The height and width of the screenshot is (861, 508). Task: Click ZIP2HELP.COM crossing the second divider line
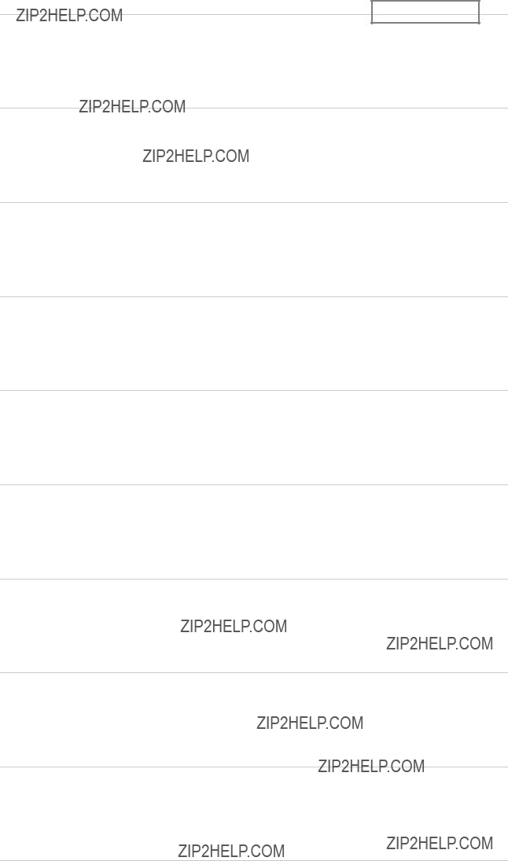pos(132,106)
